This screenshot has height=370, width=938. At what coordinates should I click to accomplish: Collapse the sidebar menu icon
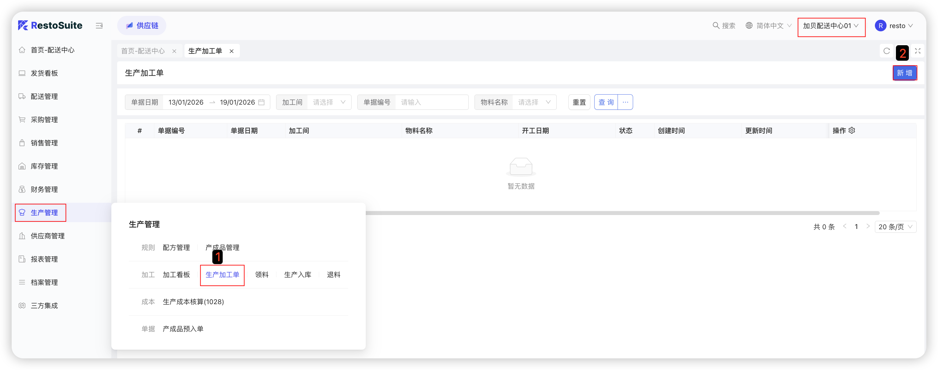point(99,26)
